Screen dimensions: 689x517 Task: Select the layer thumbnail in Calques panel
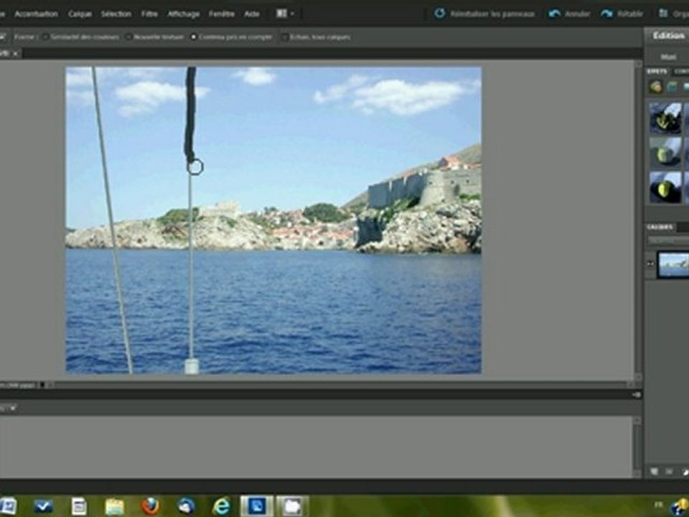pos(673,264)
